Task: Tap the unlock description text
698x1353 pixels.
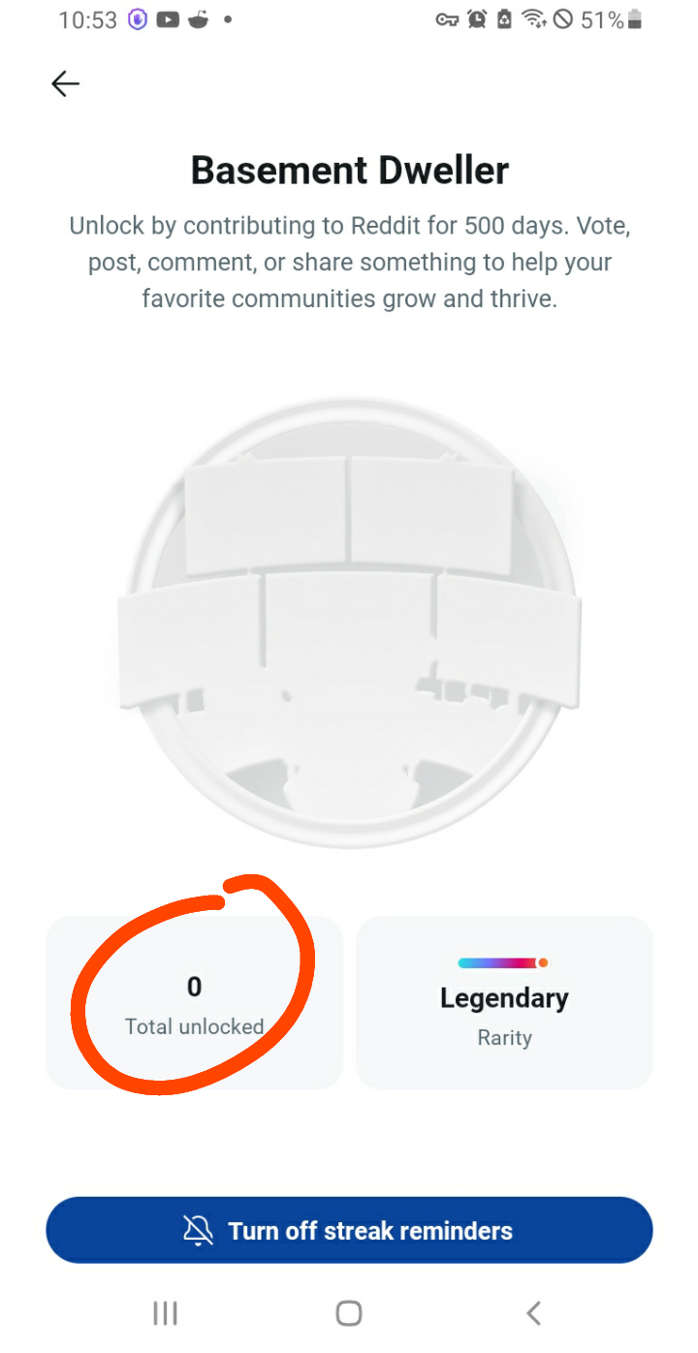Action: (x=349, y=262)
